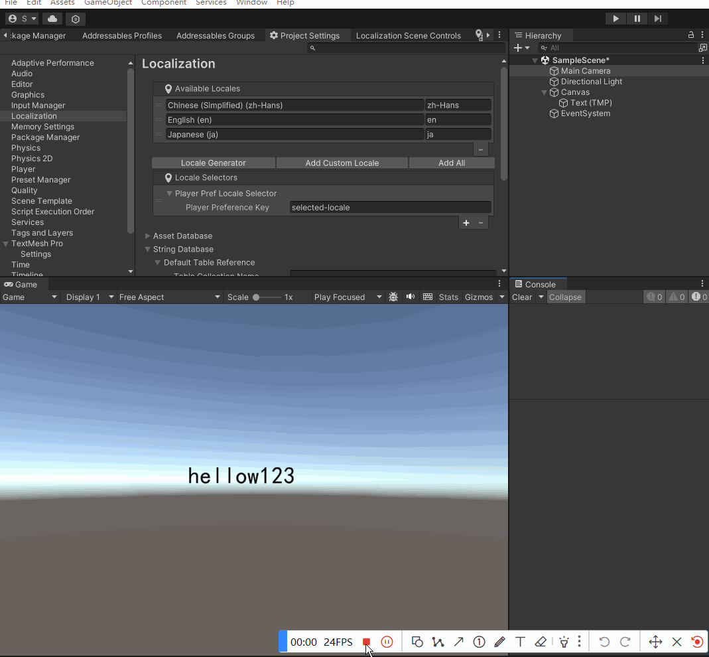
Task: Open the account dropdown in toolbar
Action: tap(22, 19)
